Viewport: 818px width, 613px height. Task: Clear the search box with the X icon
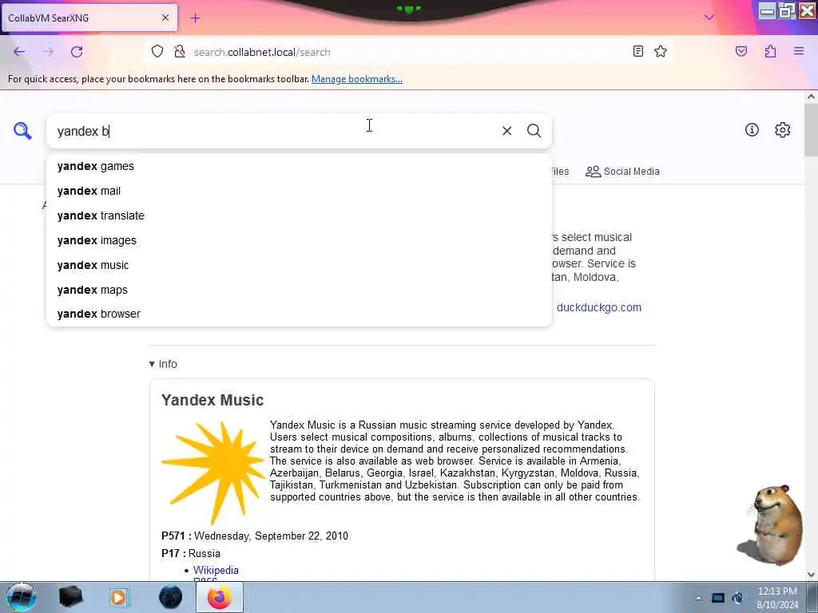[x=506, y=131]
